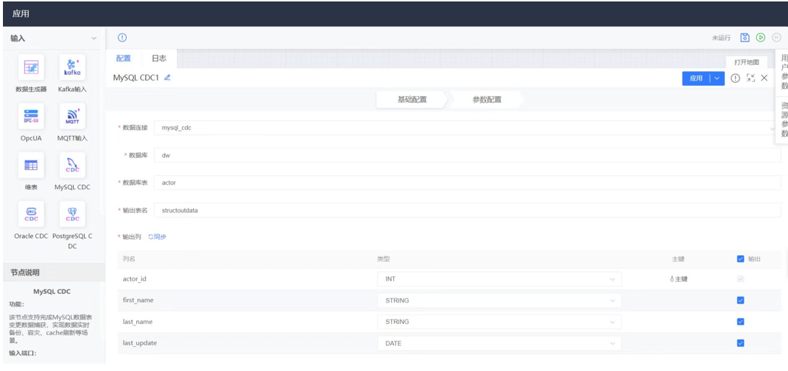Open the DATE type dropdown for last_update
788x371 pixels.
coord(499,343)
